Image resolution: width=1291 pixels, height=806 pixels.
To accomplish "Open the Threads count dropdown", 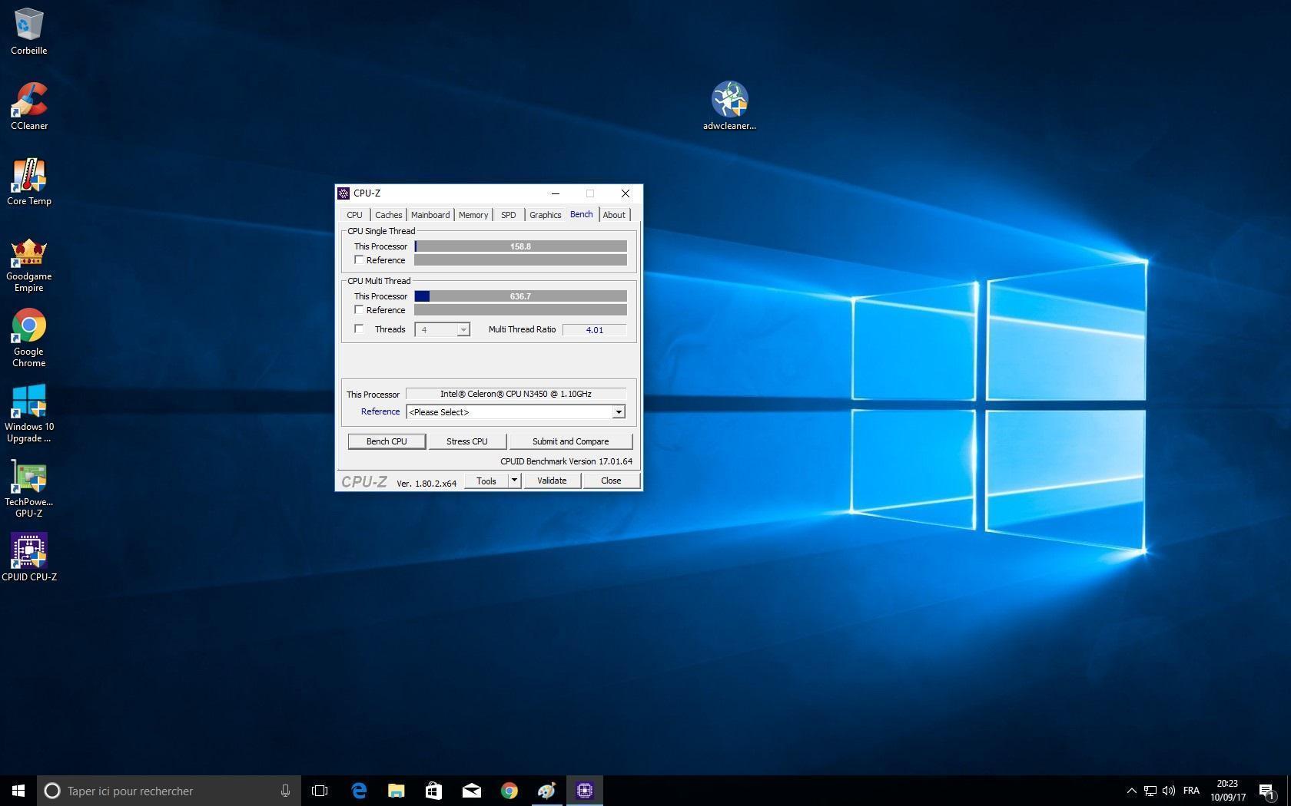I will pos(463,330).
